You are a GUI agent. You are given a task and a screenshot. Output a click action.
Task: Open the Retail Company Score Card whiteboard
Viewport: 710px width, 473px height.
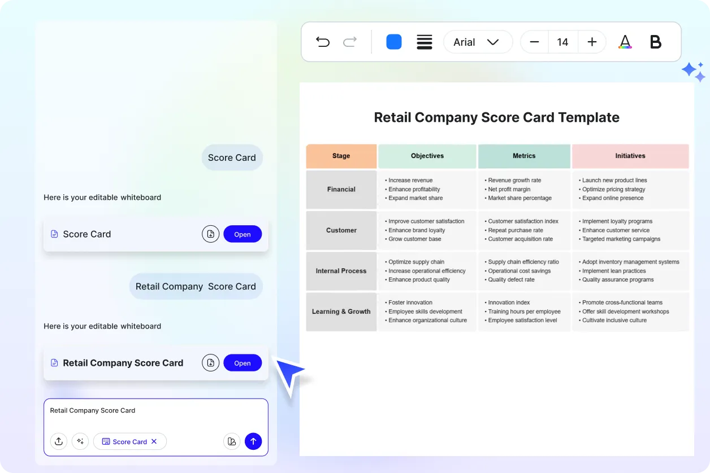click(243, 363)
